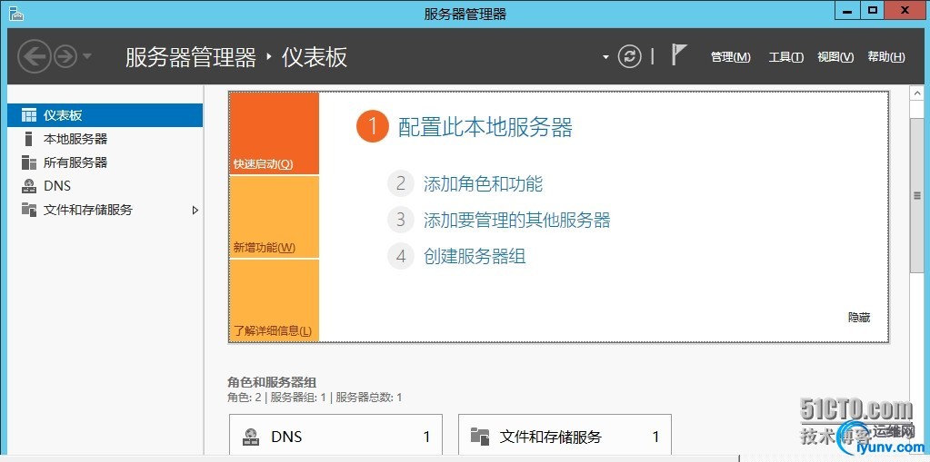Viewport: 930px width, 462px height.
Task: Click the 服务器管理器 breadcrumb title
Action: (x=190, y=57)
